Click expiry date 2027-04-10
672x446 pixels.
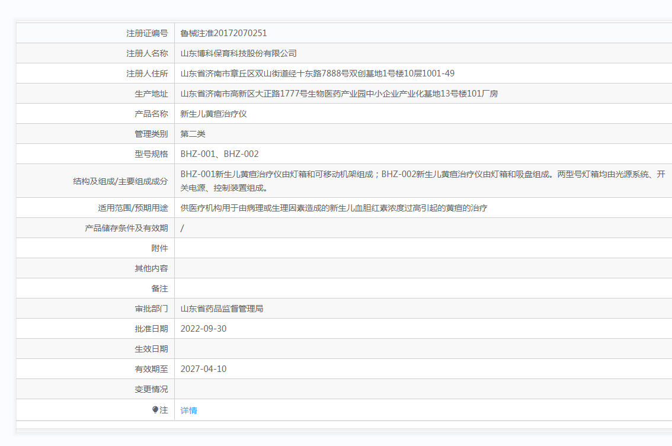203,369
